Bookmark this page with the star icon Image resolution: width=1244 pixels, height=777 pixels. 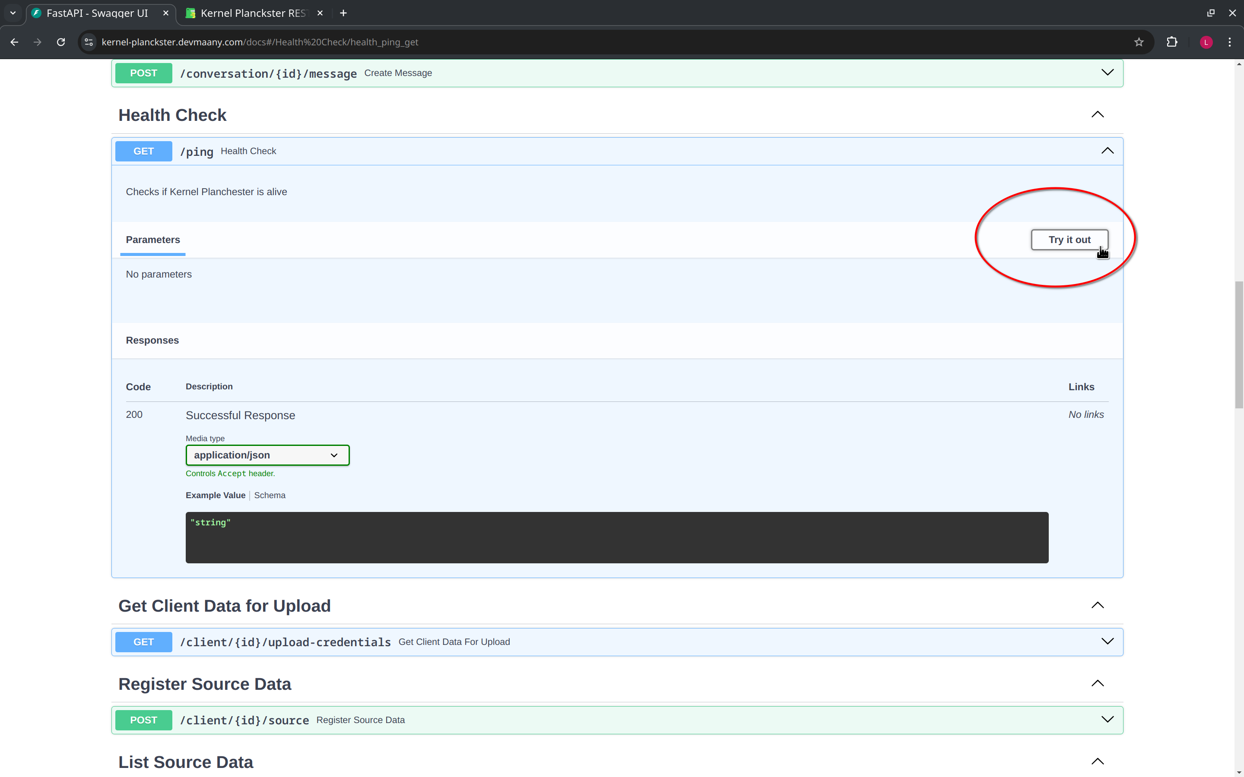(1139, 42)
